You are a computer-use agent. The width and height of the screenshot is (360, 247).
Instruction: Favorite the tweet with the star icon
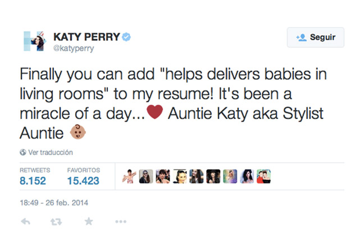point(88,221)
